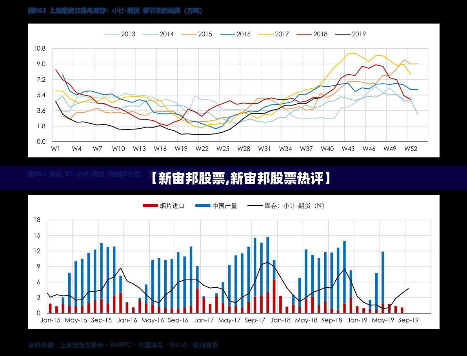Click the 5.4 y-axis value
The height and width of the screenshot is (356, 467).
pos(41,95)
